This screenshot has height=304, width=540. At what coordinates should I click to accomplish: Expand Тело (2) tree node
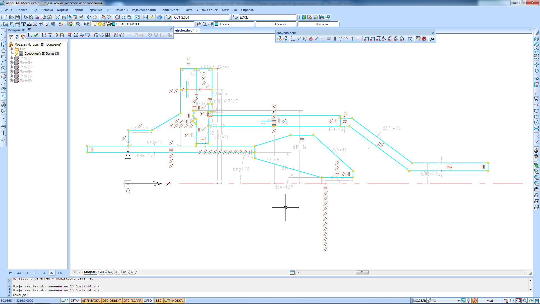(x=12, y=58)
